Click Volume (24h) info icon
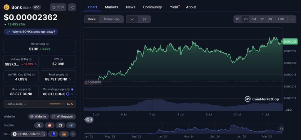The height and width of the screenshot is (140, 301). pyautogui.click(x=30, y=60)
